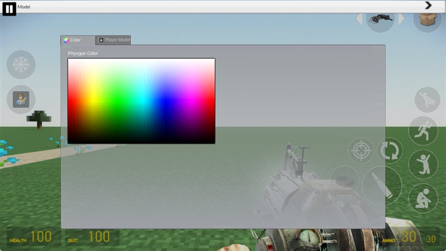The height and width of the screenshot is (251, 446).
Task: Click the Model text in top bar
Action: click(24, 7)
